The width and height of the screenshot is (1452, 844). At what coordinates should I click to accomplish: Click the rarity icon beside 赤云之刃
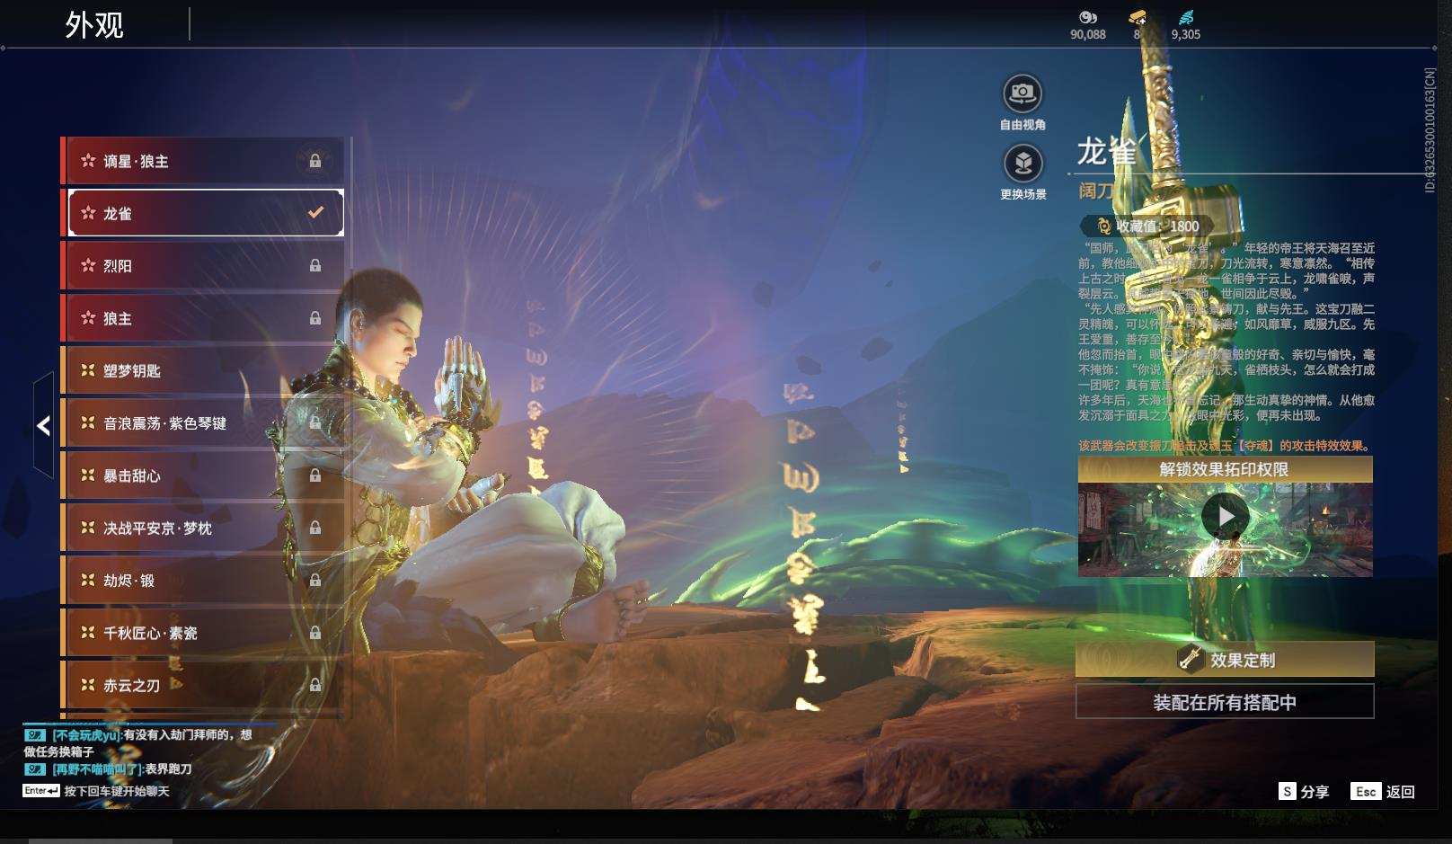(88, 685)
